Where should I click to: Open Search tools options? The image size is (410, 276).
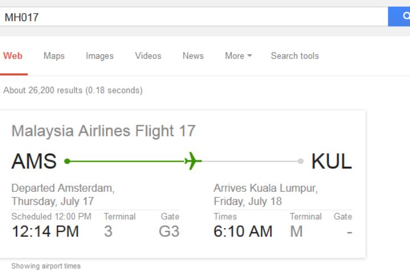(295, 56)
